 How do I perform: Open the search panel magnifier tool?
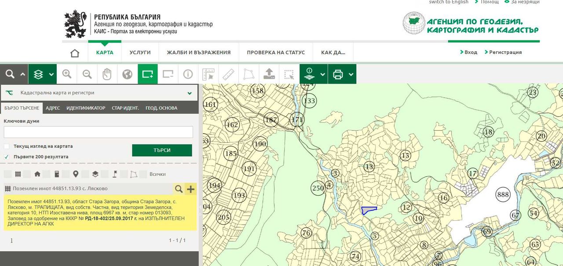click(x=10, y=74)
